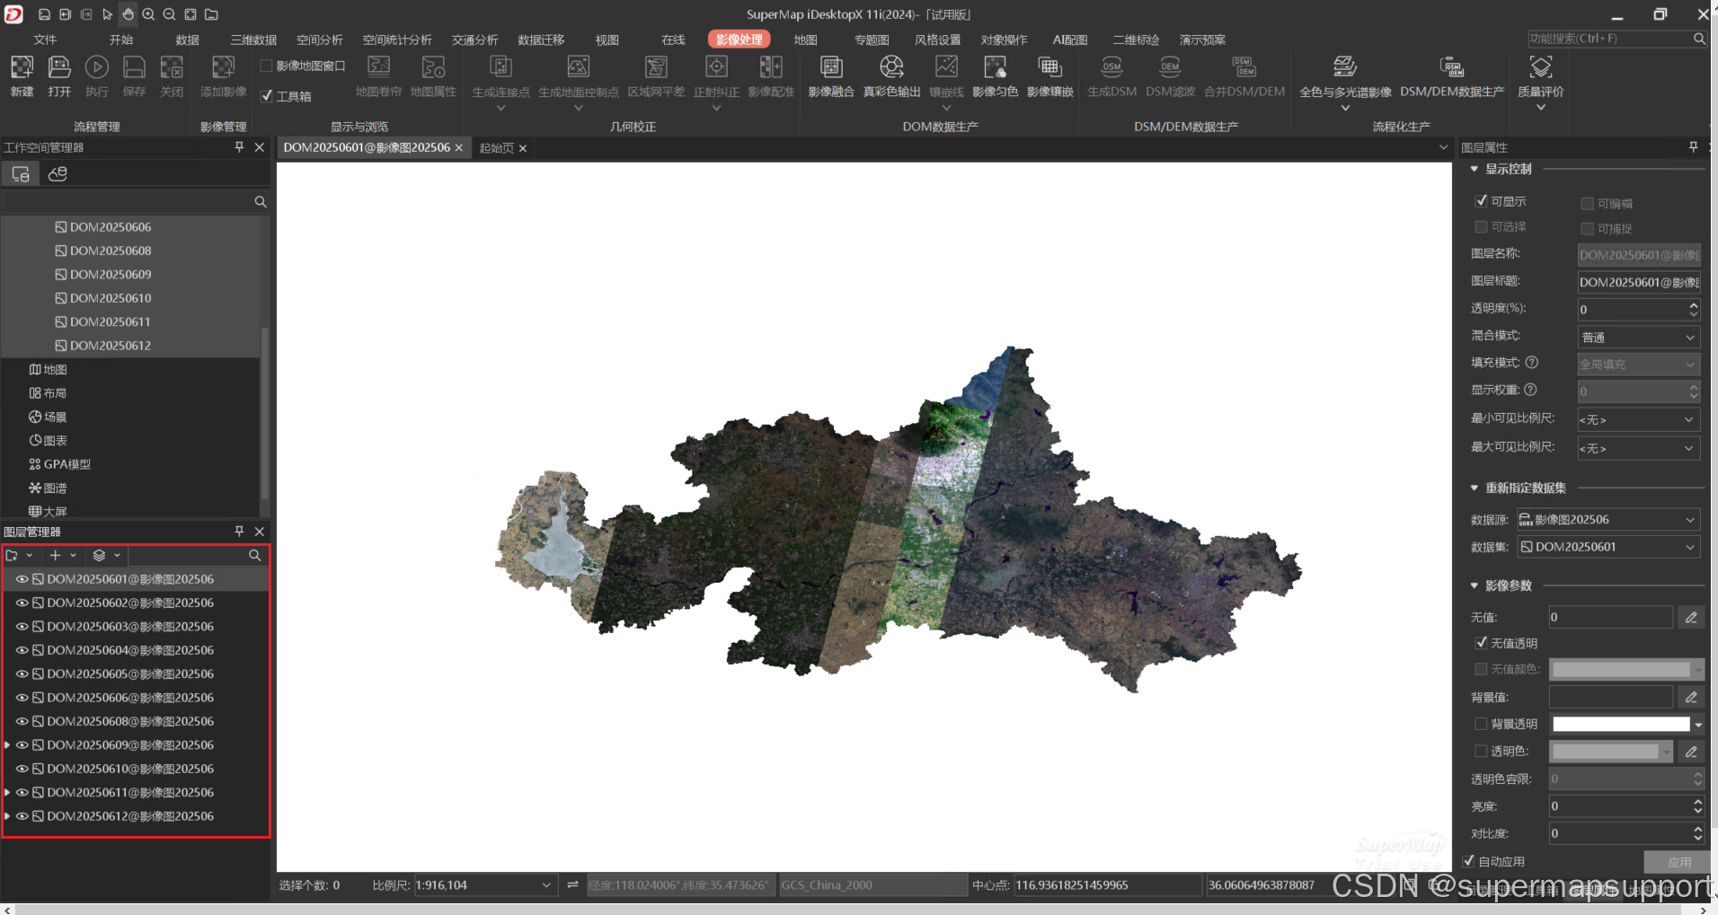Close the DOM20250601@影像图202506 map tab
The width and height of the screenshot is (1718, 915).
pyautogui.click(x=459, y=148)
